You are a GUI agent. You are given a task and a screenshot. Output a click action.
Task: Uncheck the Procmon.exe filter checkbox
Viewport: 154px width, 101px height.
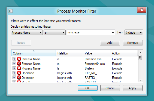(14, 59)
